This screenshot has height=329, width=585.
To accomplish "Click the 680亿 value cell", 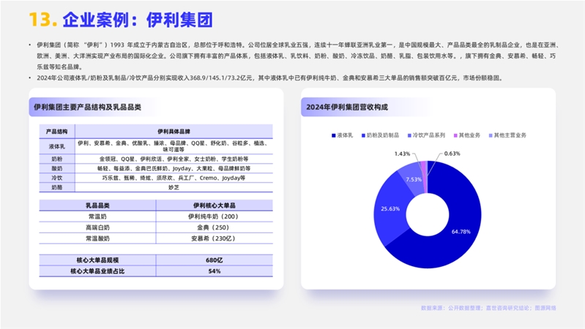I will pos(215,260).
